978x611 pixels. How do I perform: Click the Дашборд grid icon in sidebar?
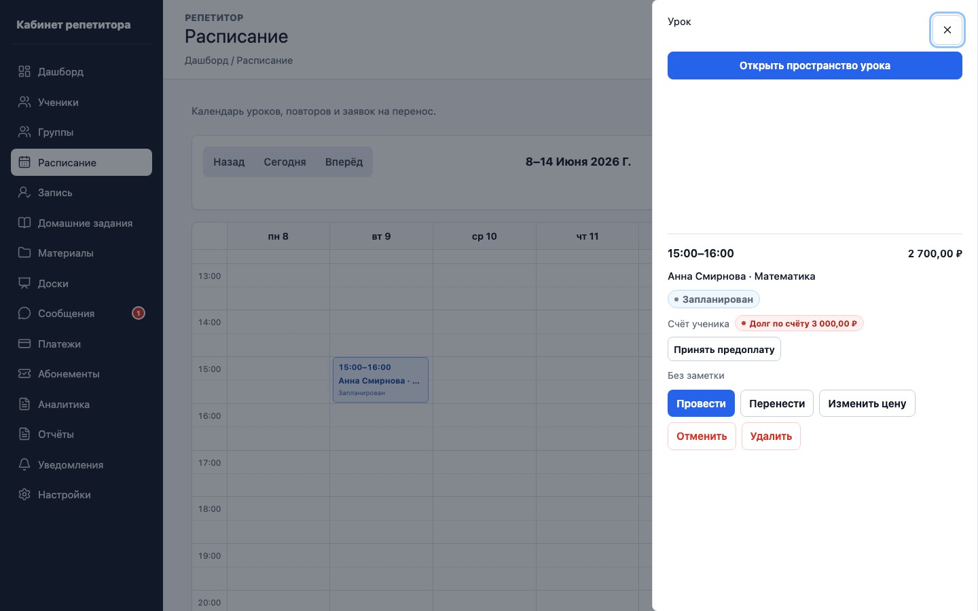24,71
